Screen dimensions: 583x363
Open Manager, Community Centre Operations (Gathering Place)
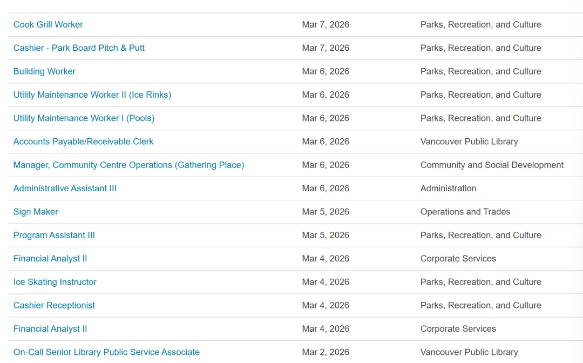pyautogui.click(x=128, y=165)
